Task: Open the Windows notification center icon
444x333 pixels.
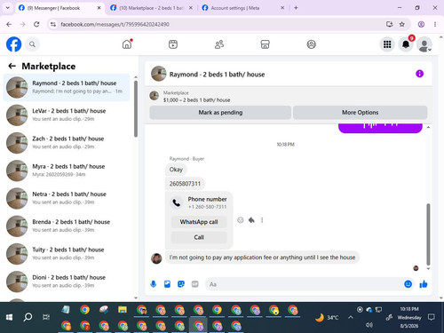Action: click(432, 317)
